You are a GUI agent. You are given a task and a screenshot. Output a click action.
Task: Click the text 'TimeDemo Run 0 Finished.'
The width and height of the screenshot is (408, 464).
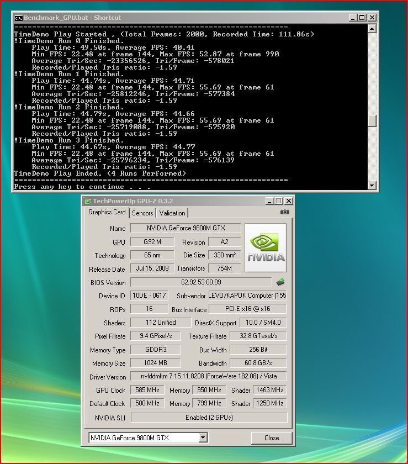tap(71, 41)
